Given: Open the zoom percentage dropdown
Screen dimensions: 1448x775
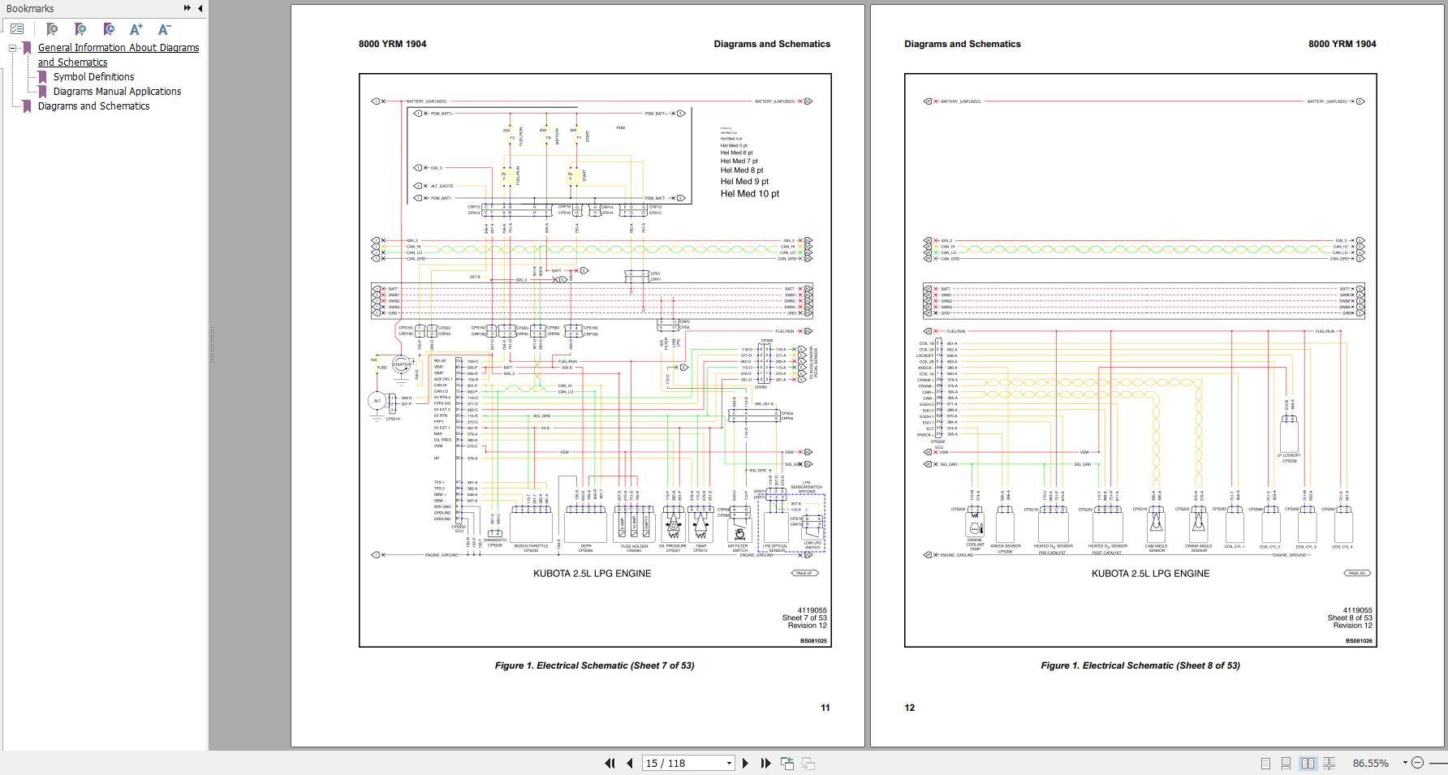Looking at the screenshot, I should pos(1406,763).
